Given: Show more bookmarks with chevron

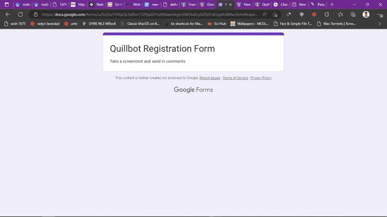Looking at the screenshot, I should coord(380,24).
